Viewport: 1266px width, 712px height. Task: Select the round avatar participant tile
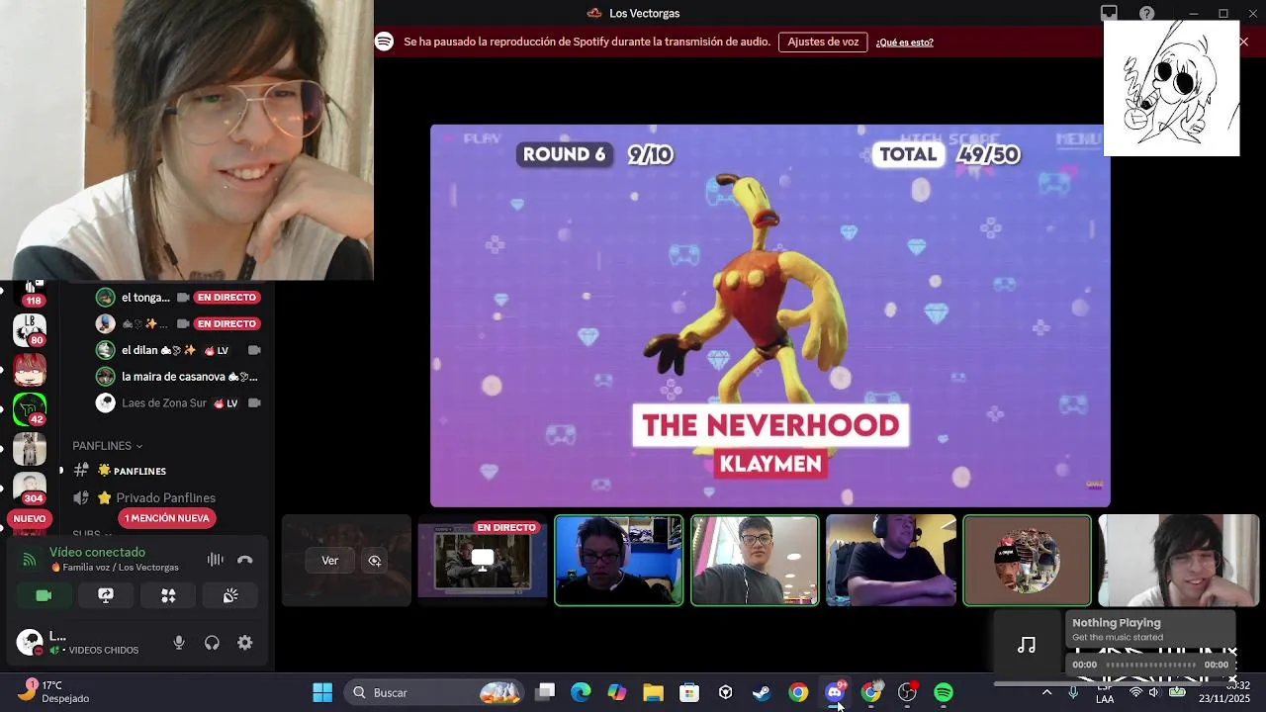tap(1027, 560)
